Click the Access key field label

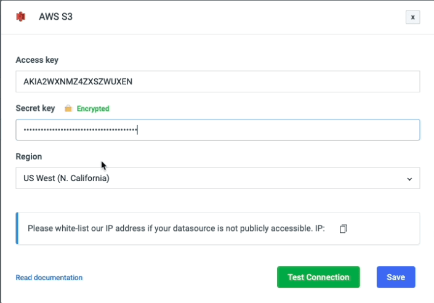[37, 60]
